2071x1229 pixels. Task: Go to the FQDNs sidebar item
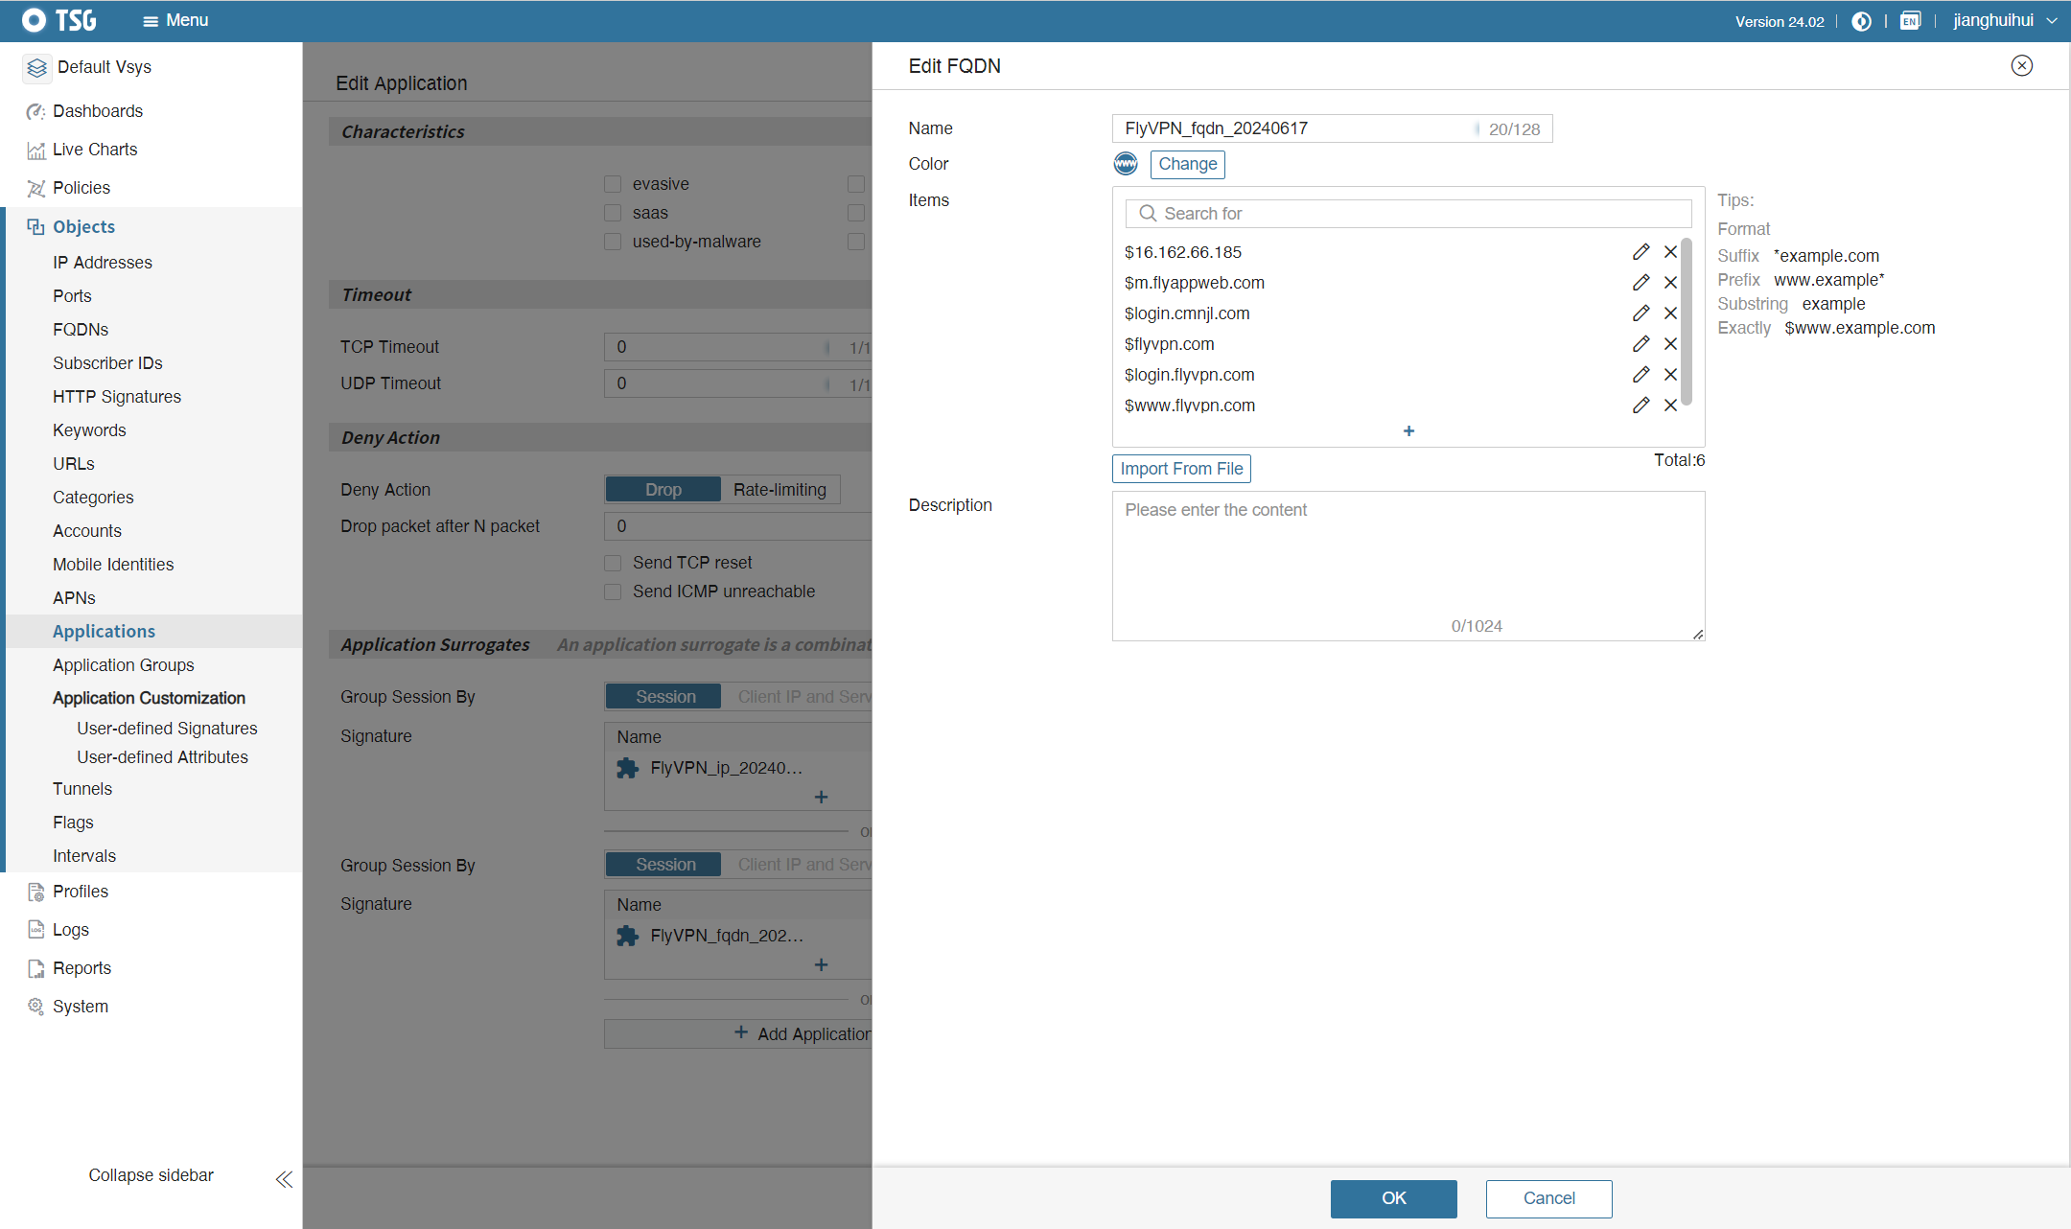point(81,330)
